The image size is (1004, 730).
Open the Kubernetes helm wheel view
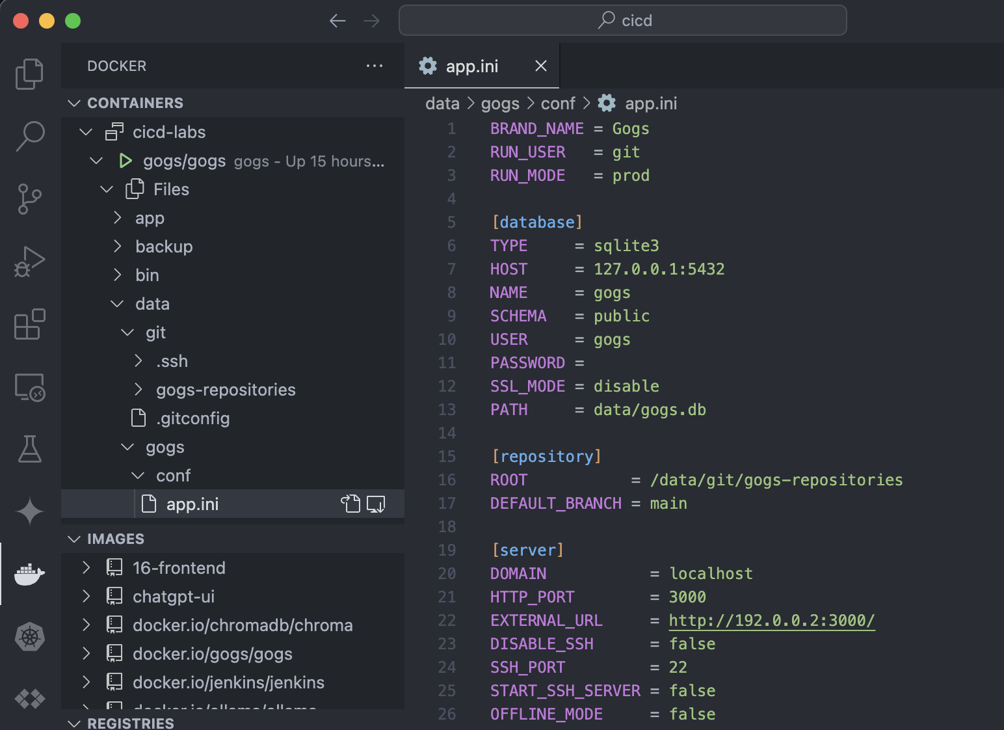tap(29, 636)
